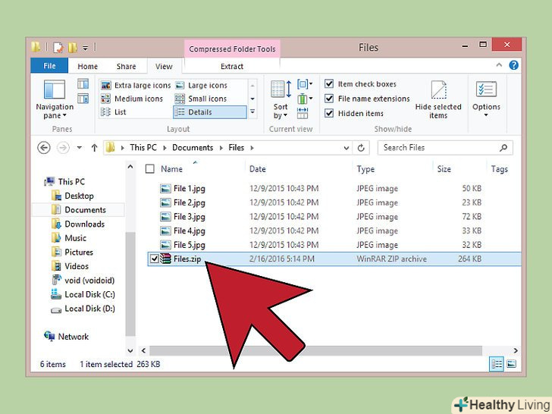Click the right arrow of horizontal scrollbar

[x=516, y=350]
